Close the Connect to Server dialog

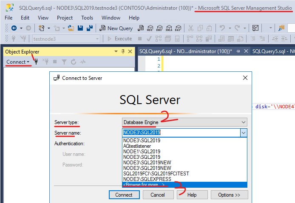point(245,78)
